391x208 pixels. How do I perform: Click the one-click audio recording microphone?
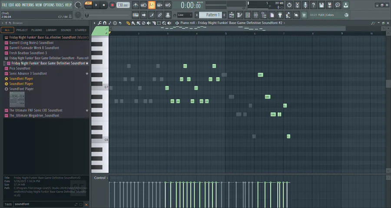point(305,5)
